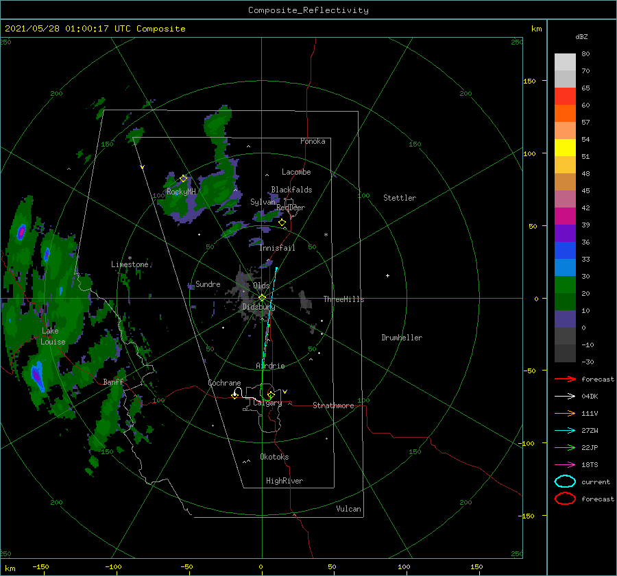
Task: Click the Okotoks label
Action: pos(274,458)
